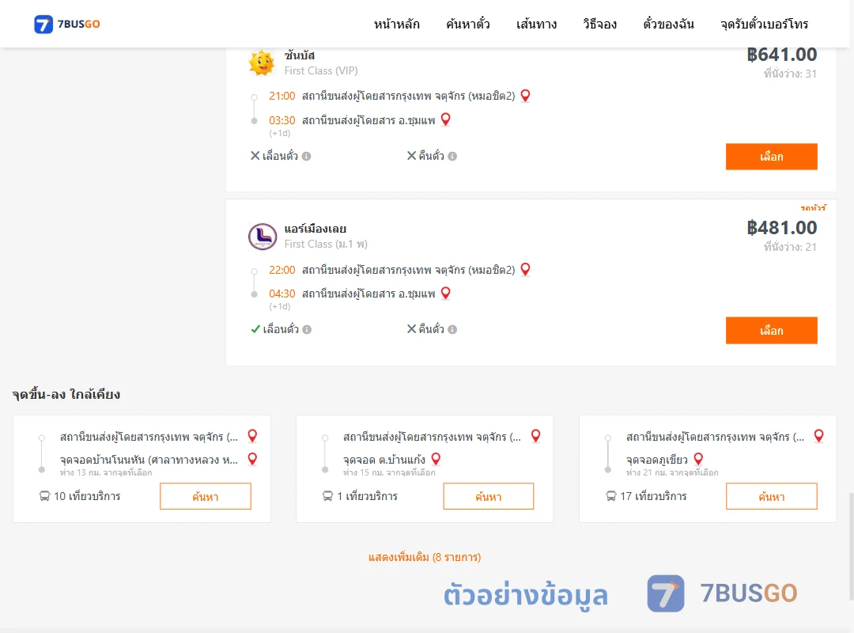Show คืนตั๋ว info icon for แอร์เมืองเลย trip
Image resolution: width=854 pixels, height=633 pixels.
coord(452,329)
